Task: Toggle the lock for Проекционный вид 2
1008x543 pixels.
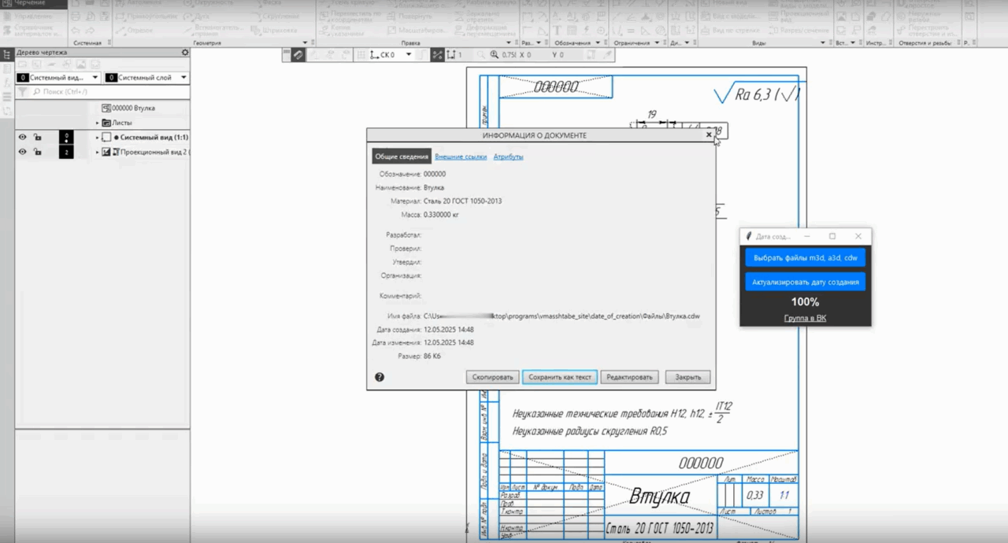Action: pos(37,152)
